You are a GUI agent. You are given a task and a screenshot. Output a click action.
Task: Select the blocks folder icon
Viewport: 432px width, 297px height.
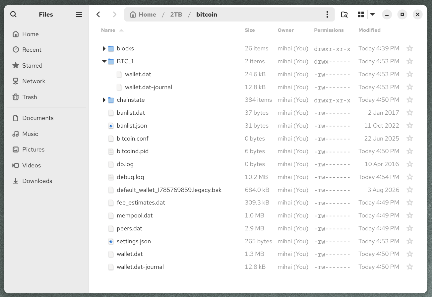(x=111, y=48)
